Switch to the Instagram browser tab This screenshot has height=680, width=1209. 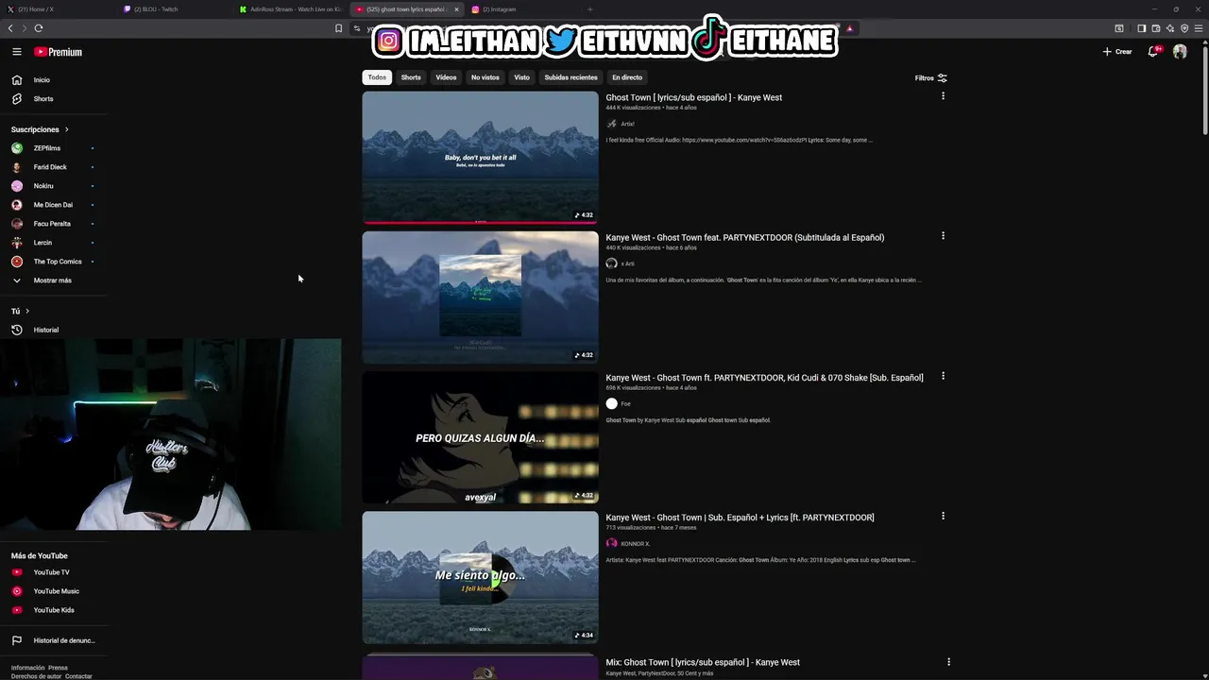click(x=523, y=9)
